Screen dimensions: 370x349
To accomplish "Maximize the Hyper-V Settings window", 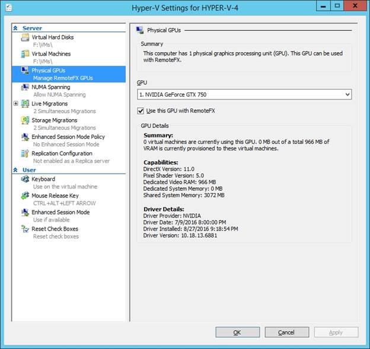I will click(x=337, y=6).
